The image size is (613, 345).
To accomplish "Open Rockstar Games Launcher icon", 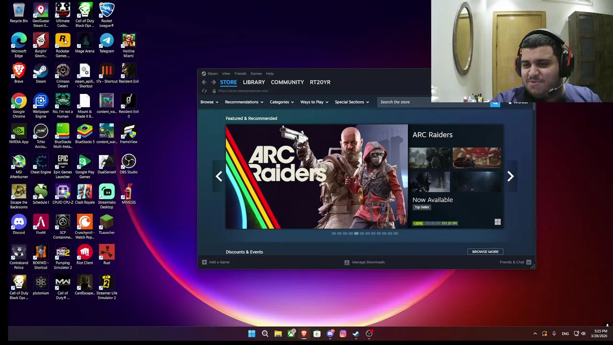I will click(63, 46).
